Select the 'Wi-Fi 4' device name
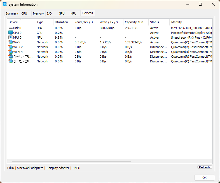 [18, 52]
